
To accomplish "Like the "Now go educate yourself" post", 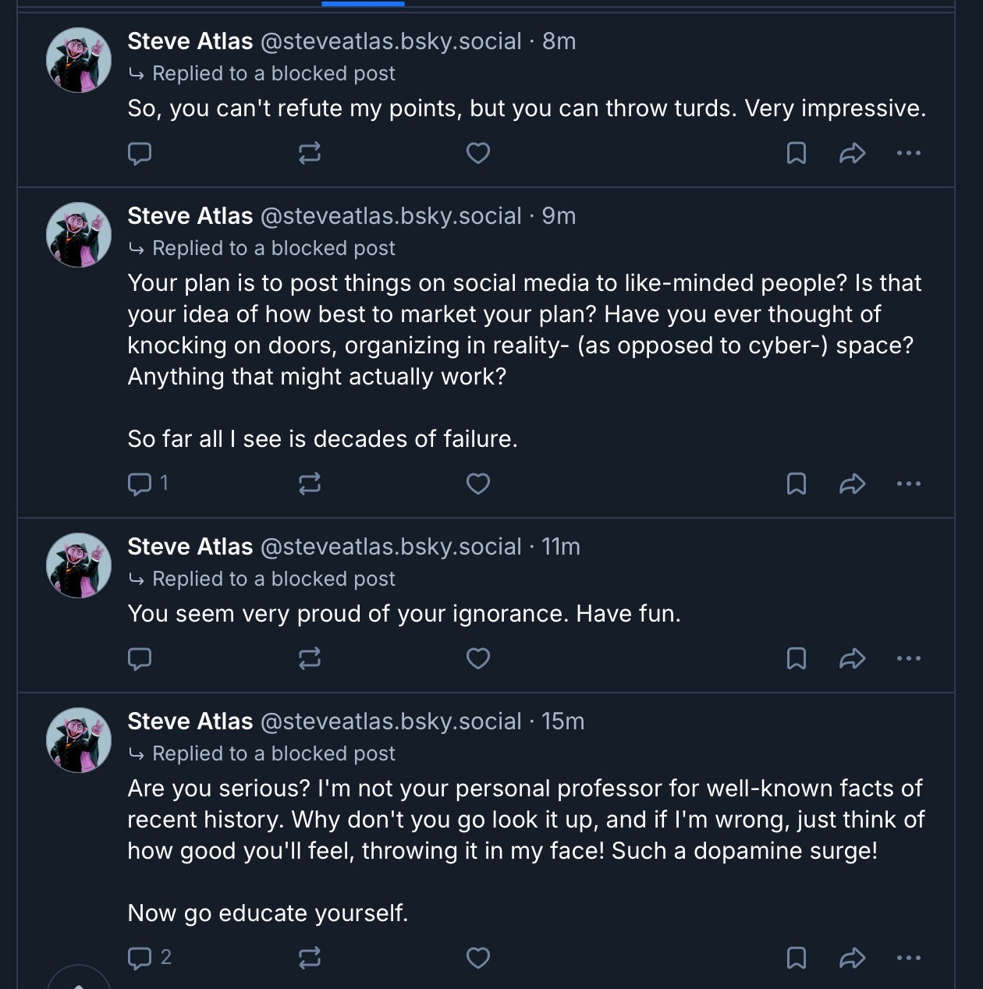I will click(x=477, y=958).
